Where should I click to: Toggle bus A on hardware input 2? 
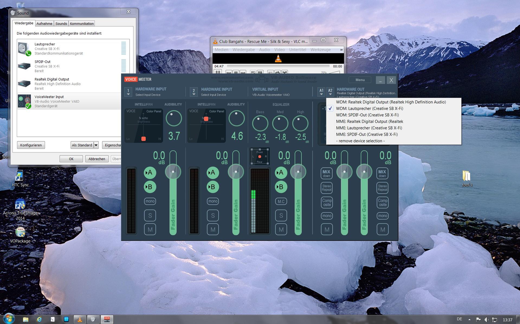[213, 172]
